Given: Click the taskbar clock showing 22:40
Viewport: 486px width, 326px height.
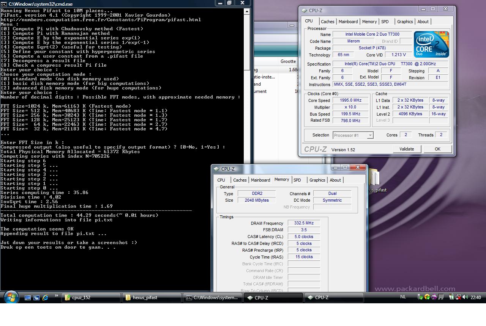Looking at the screenshot, I should click(476, 297).
